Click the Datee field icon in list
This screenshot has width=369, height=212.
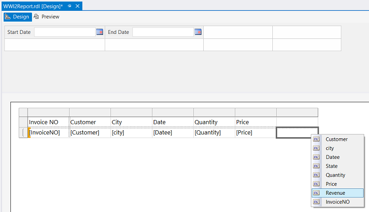316,157
